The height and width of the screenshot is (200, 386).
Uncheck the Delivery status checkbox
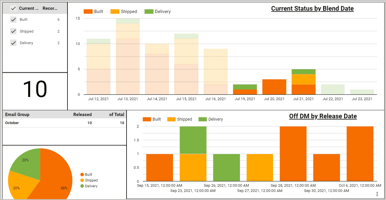pos(13,43)
